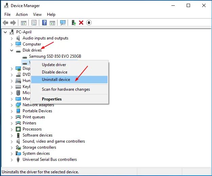Expand the System devices category
Image resolution: width=212 pixels, height=176 pixels.
point(12,154)
